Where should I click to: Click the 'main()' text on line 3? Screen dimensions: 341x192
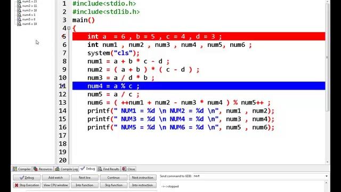84,20
